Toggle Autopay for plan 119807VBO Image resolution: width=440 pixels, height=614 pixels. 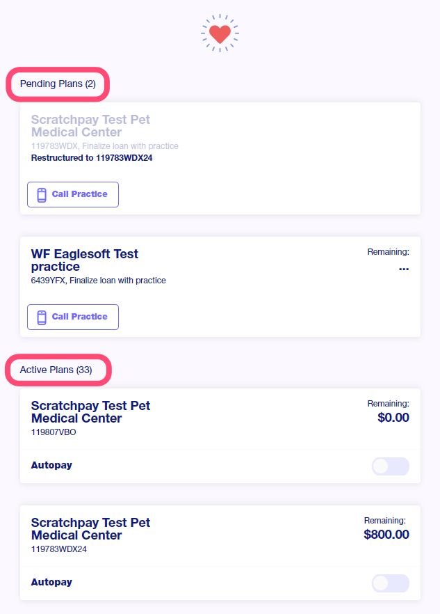click(x=390, y=466)
